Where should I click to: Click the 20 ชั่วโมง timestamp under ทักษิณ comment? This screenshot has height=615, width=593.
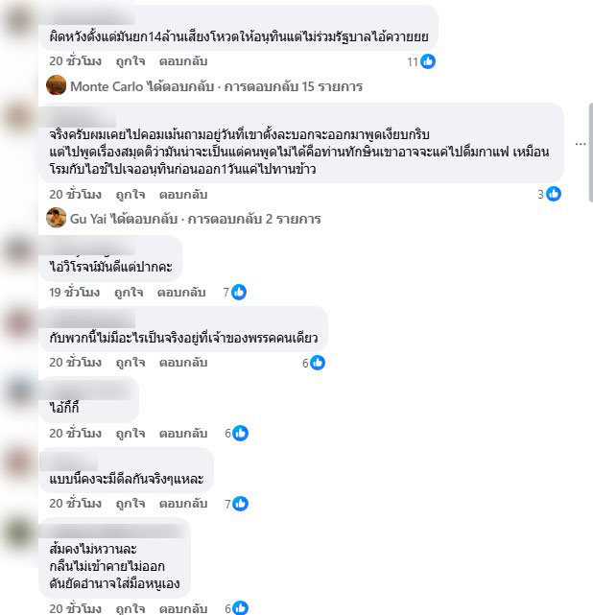coord(75,195)
